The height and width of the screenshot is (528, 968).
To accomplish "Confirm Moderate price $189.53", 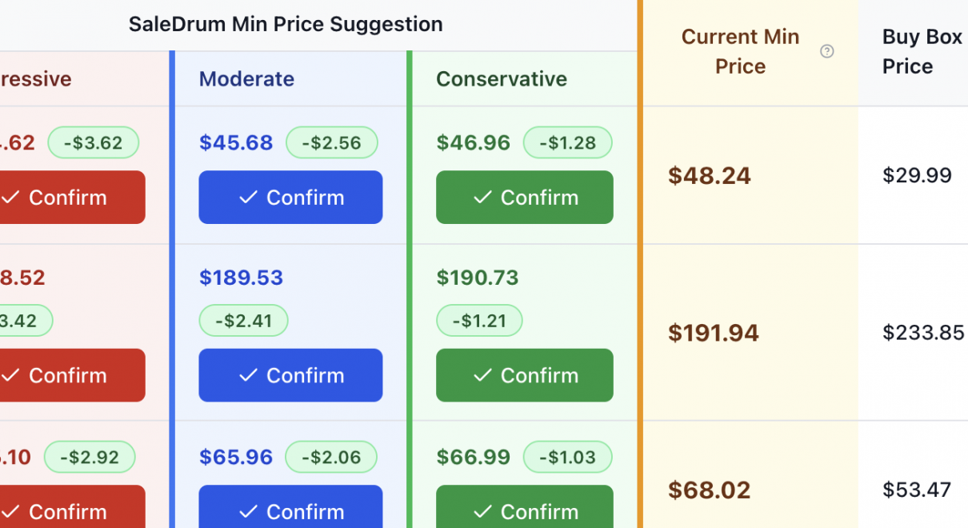I will 290,375.
